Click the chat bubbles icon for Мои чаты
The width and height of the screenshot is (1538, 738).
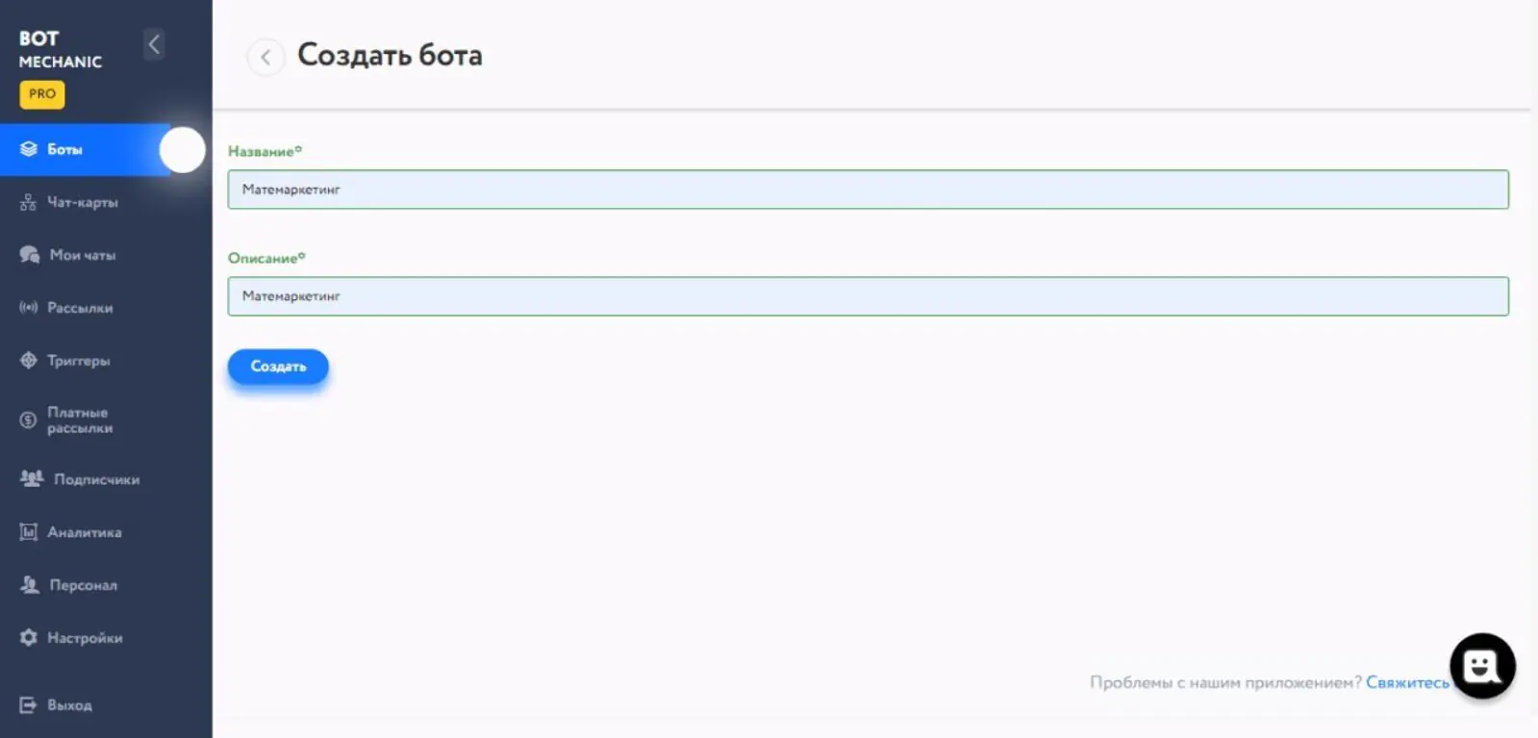click(x=30, y=255)
